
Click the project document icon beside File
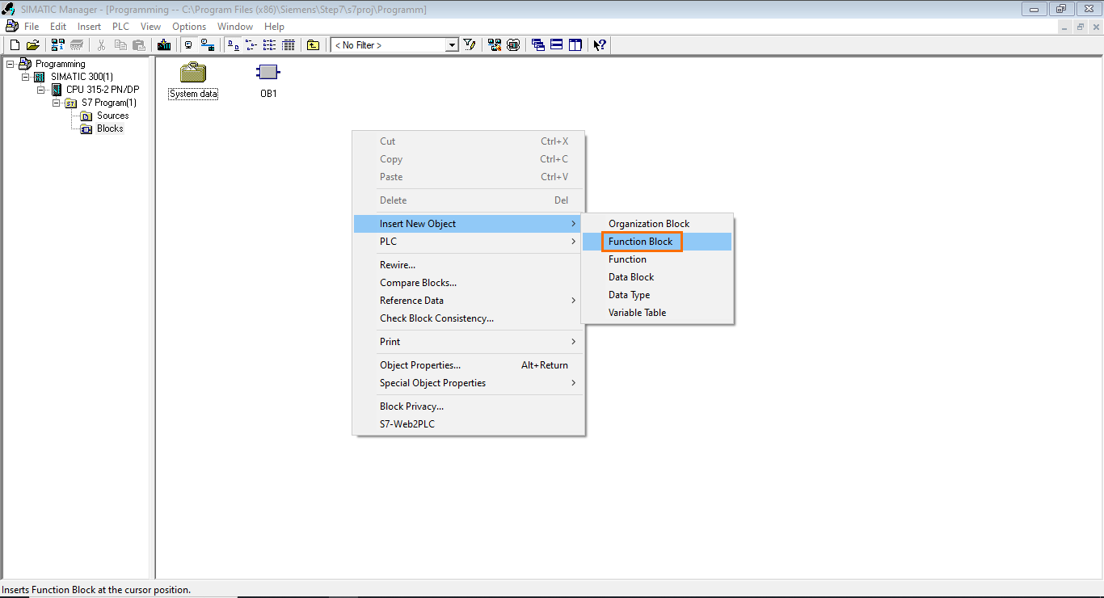[x=11, y=26]
